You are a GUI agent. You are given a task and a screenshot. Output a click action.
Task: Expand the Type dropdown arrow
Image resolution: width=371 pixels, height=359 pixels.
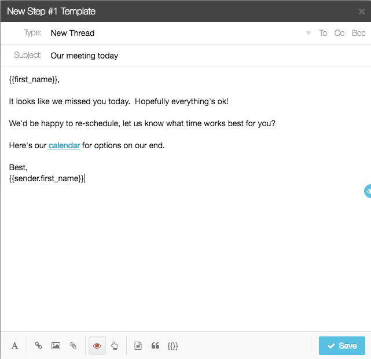coord(308,33)
